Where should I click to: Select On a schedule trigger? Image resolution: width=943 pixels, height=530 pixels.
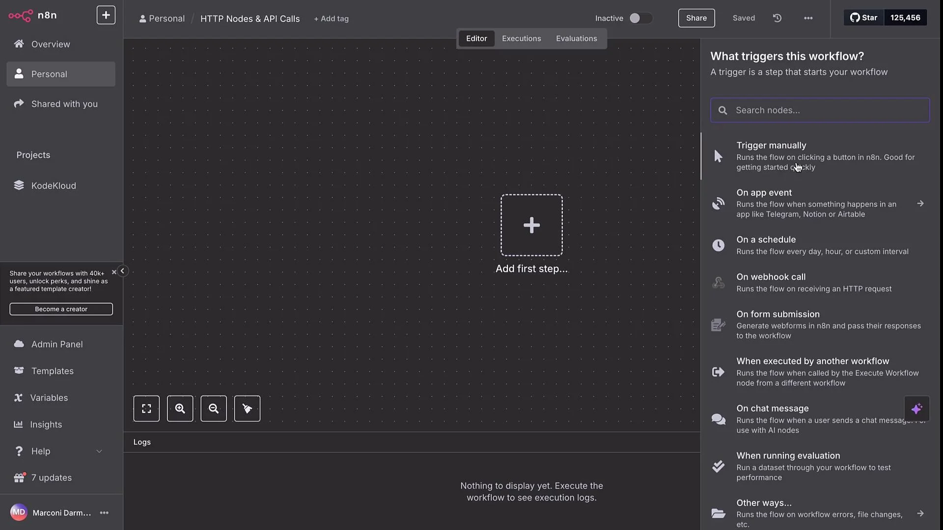click(820, 245)
